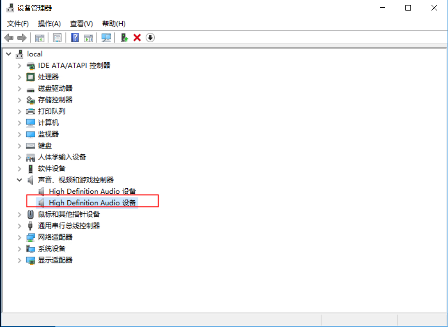Viewport: 448px width, 327px height.
Task: Disable device using down-arrow toolbar icon
Action: [150, 38]
